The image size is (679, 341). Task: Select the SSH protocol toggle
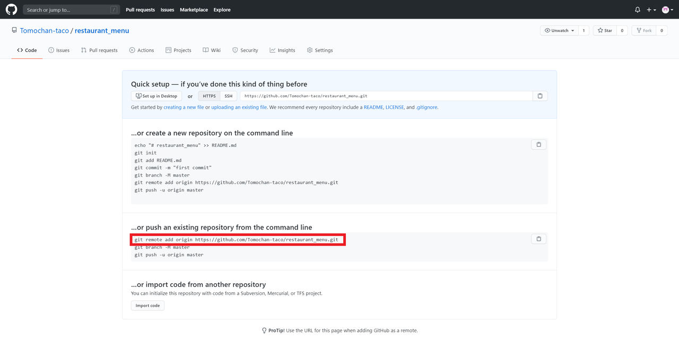pos(228,96)
